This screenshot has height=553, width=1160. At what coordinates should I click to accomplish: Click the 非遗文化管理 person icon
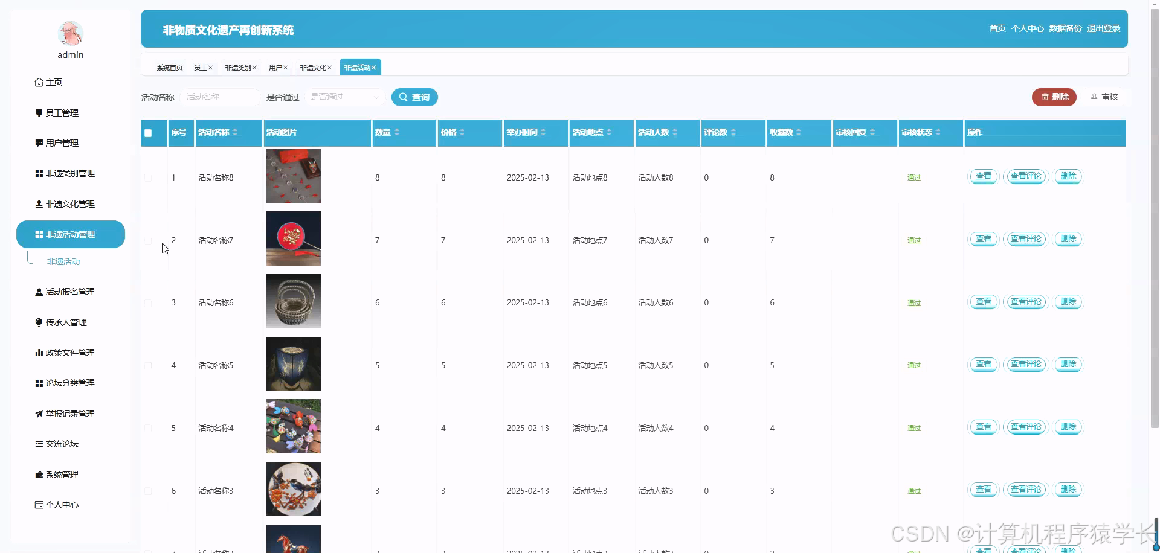point(39,204)
